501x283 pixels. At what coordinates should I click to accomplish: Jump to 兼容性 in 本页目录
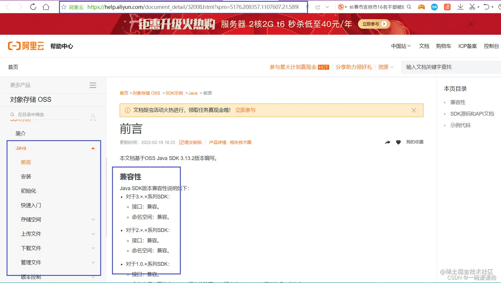click(x=458, y=103)
